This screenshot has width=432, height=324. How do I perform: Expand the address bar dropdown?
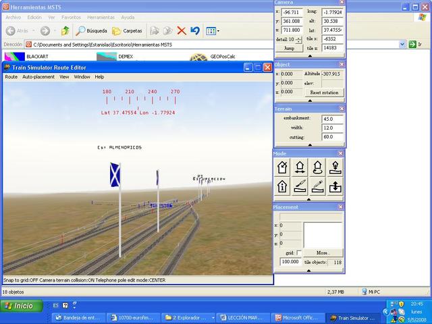[403, 45]
